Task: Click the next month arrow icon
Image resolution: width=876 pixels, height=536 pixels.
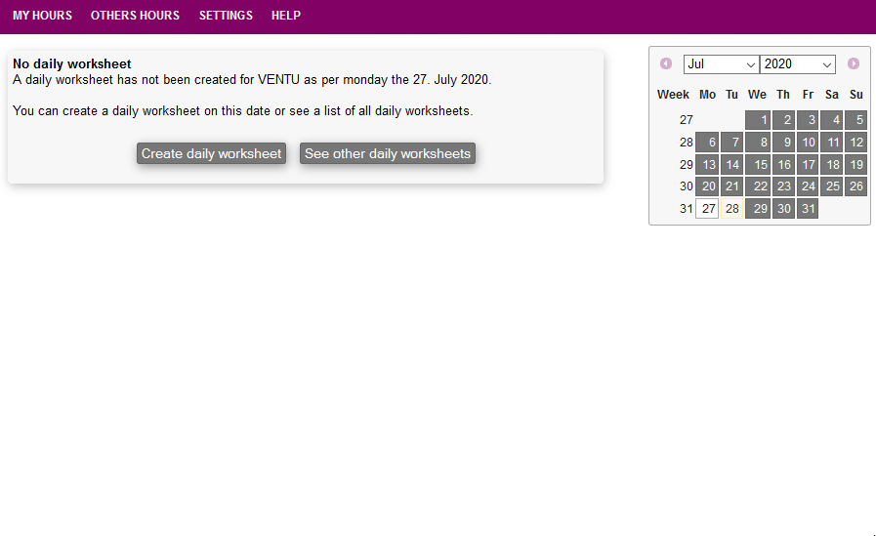Action: [854, 63]
